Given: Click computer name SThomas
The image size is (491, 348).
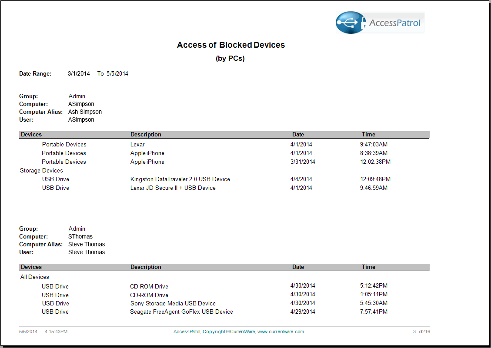Looking at the screenshot, I should point(80,237).
